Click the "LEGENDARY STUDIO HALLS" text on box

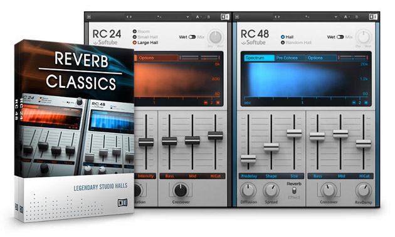point(100,187)
